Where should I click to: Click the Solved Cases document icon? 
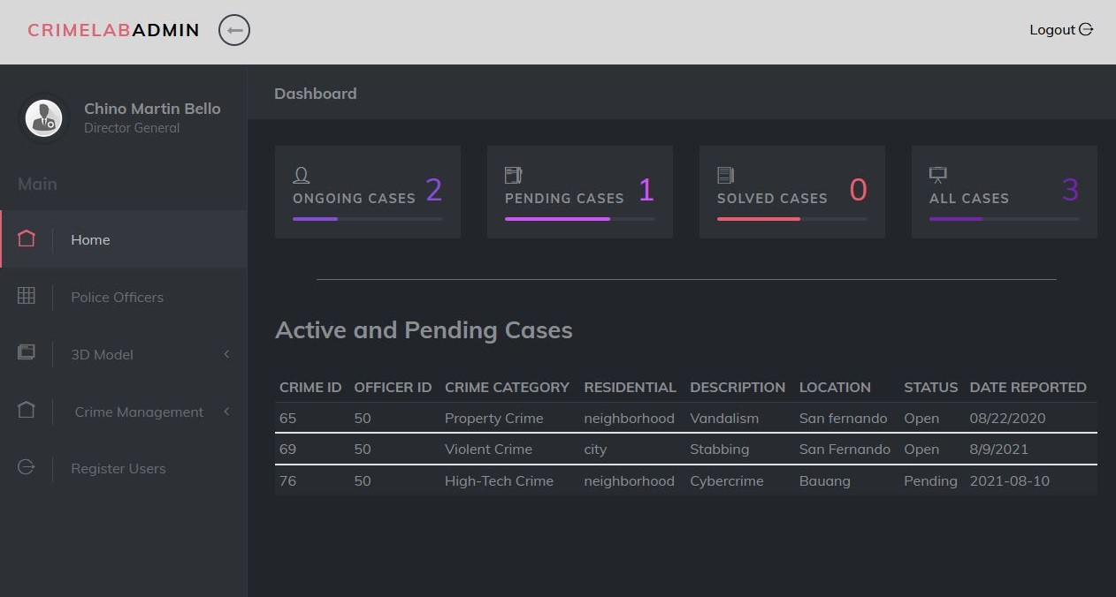pyautogui.click(x=725, y=176)
